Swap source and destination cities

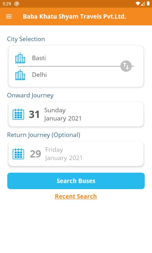(126, 66)
